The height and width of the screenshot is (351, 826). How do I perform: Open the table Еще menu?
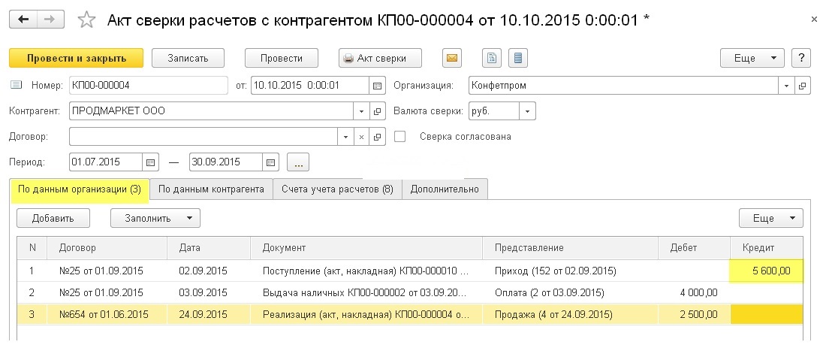[x=771, y=218]
